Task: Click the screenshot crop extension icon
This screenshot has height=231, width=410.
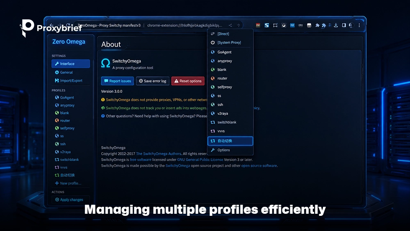Action: [x=275, y=25]
